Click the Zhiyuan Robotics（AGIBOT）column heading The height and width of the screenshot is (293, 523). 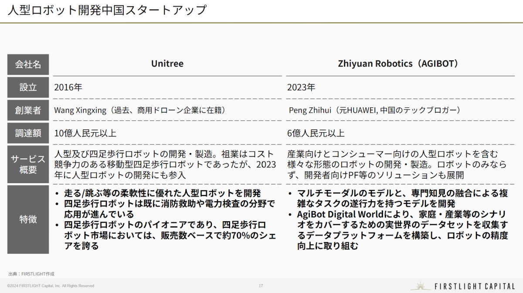click(x=399, y=63)
